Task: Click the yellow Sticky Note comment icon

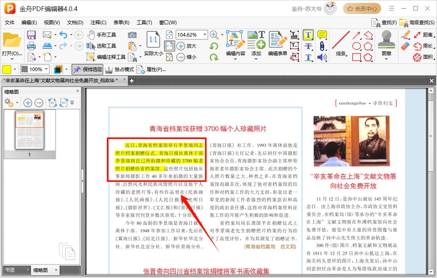Action: click(322, 35)
